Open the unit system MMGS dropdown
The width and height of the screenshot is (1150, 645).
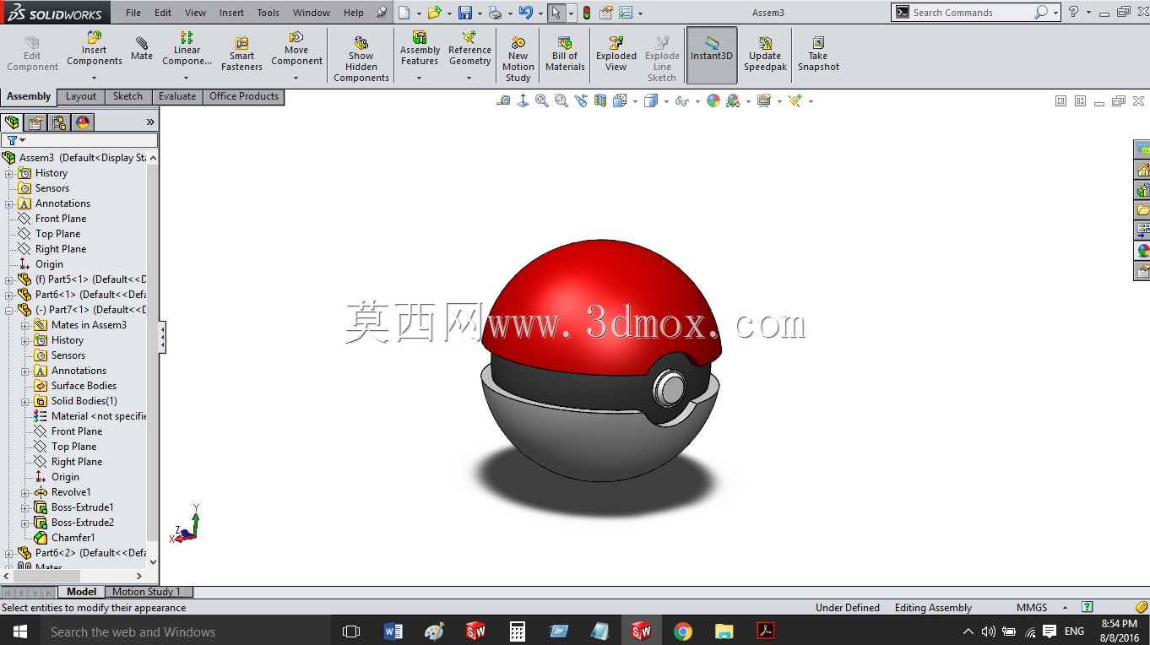[1065, 608]
